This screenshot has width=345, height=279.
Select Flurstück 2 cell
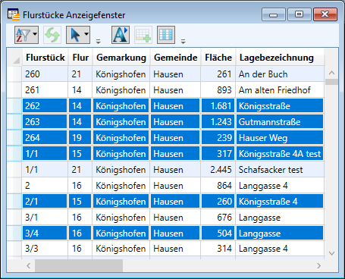click(x=45, y=186)
